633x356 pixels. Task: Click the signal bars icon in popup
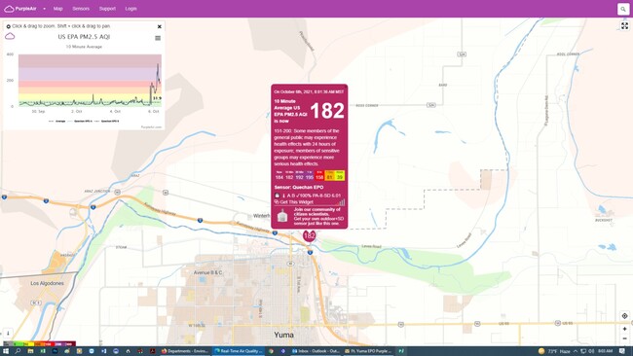(342, 202)
